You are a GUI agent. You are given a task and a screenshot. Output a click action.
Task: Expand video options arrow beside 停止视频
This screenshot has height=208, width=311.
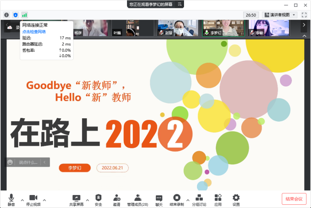(44, 200)
